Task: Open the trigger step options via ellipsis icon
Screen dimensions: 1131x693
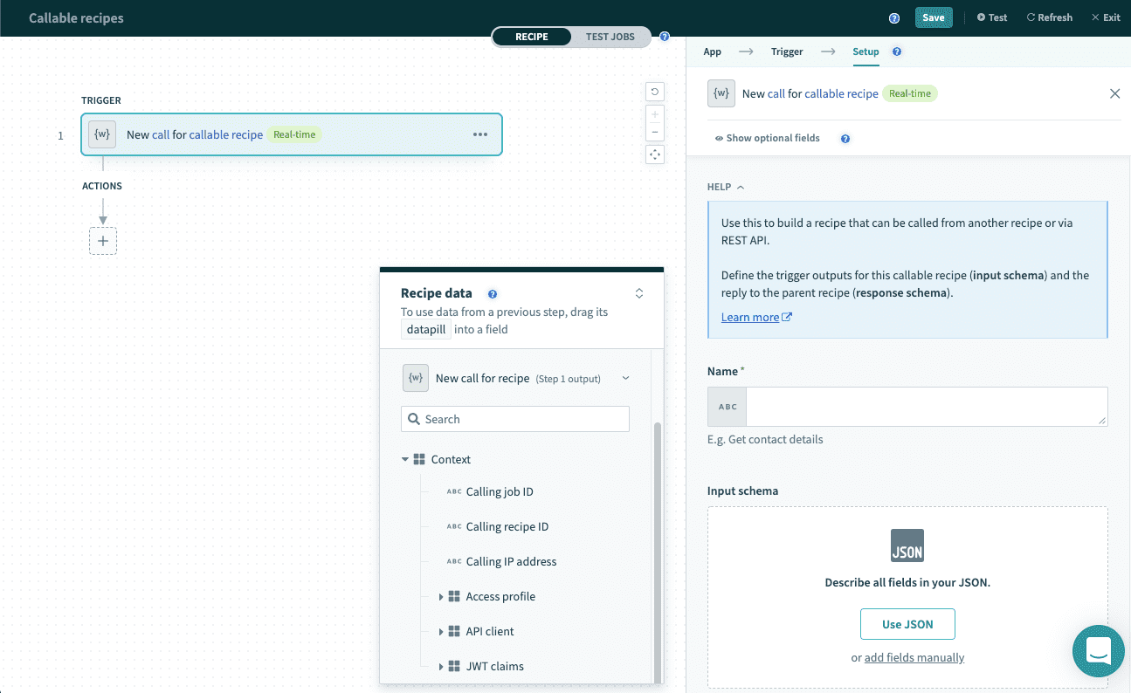Action: (479, 134)
